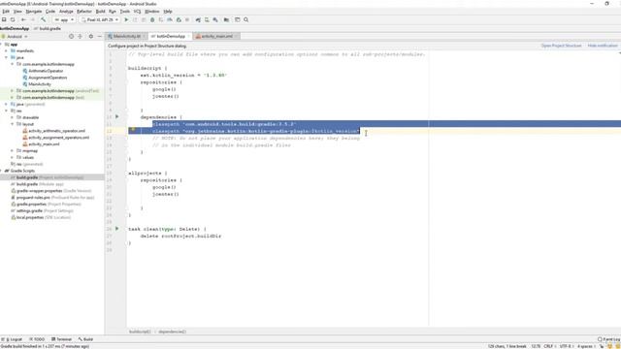Select gradle-wrapper.properties in project tree
The height and width of the screenshot is (349, 621).
coord(51,191)
